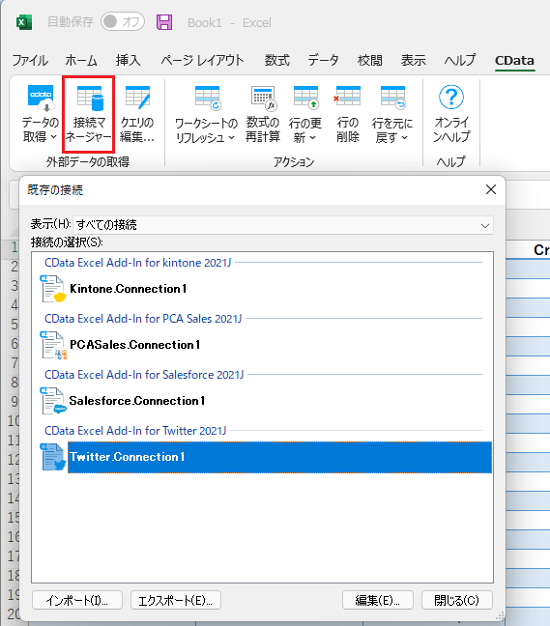Switch to the ヘルプ tab
Viewport: 550px width, 626px height.
coord(460,61)
